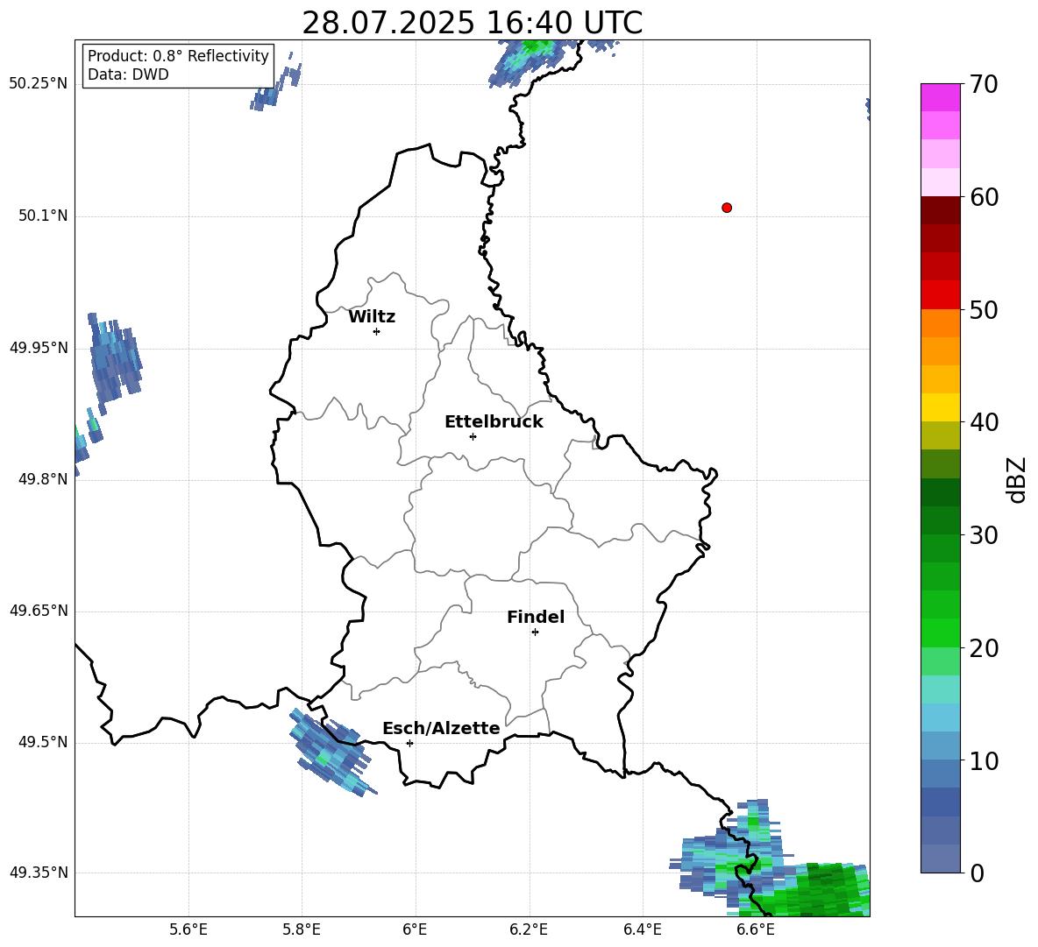Click the dBZ colorbar axis label
This screenshot has height=947, width=1038.
(x=1018, y=479)
